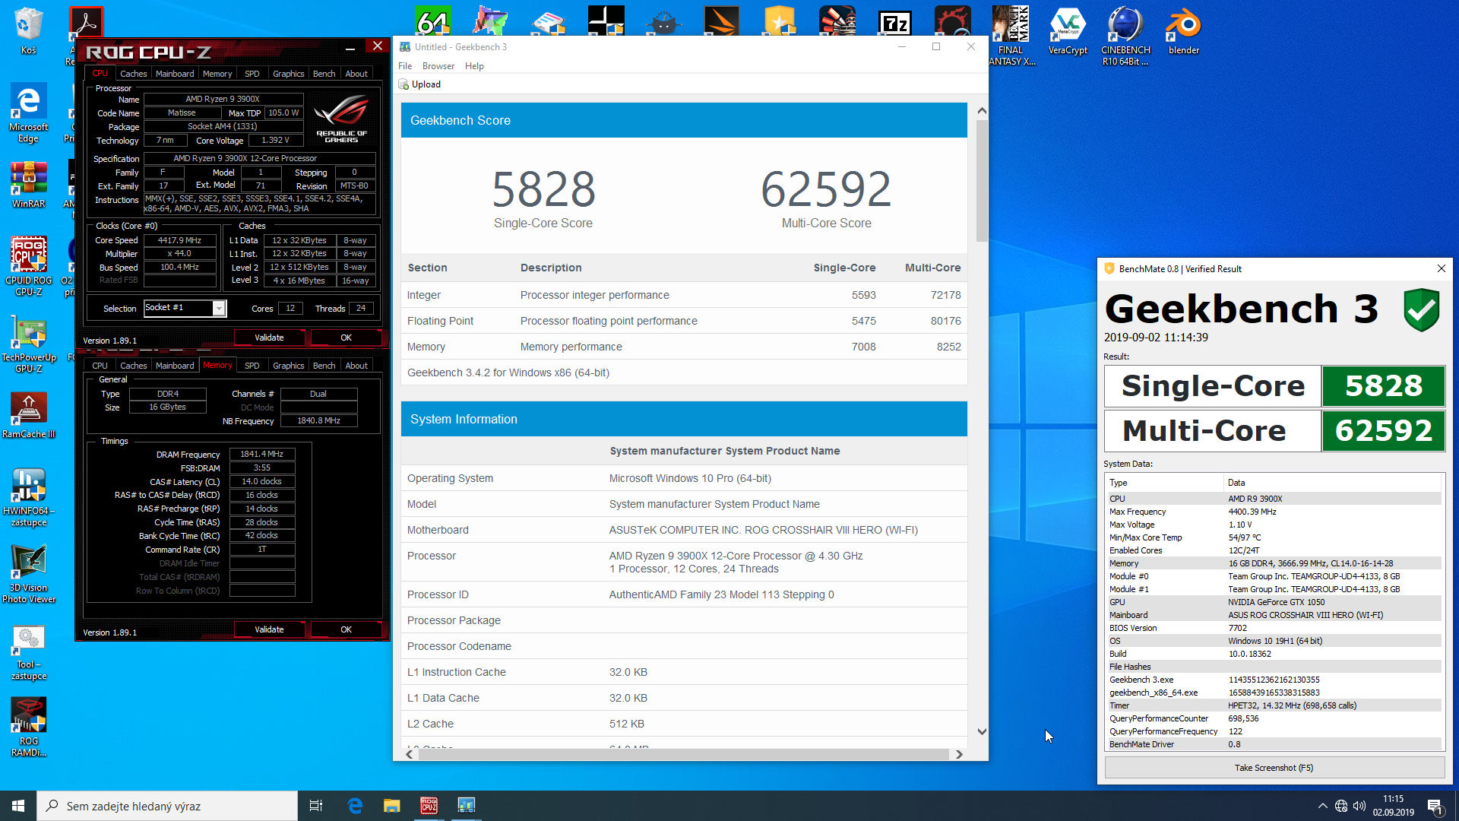
Task: Click the 62592 Multi-Core score in Geekbench
Action: point(826,189)
